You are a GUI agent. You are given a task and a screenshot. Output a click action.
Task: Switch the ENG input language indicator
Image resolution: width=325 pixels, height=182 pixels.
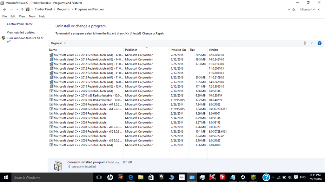pyautogui.click(x=302, y=177)
